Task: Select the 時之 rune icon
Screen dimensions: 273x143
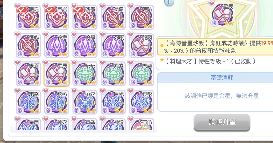Action: [28, 17]
